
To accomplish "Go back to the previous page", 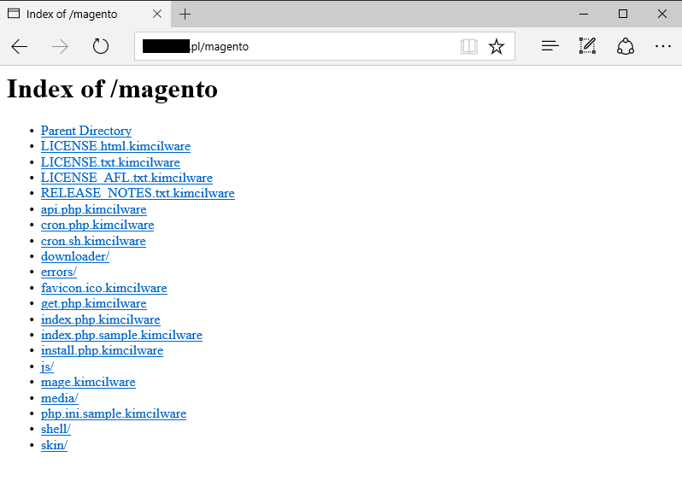I will (x=19, y=46).
